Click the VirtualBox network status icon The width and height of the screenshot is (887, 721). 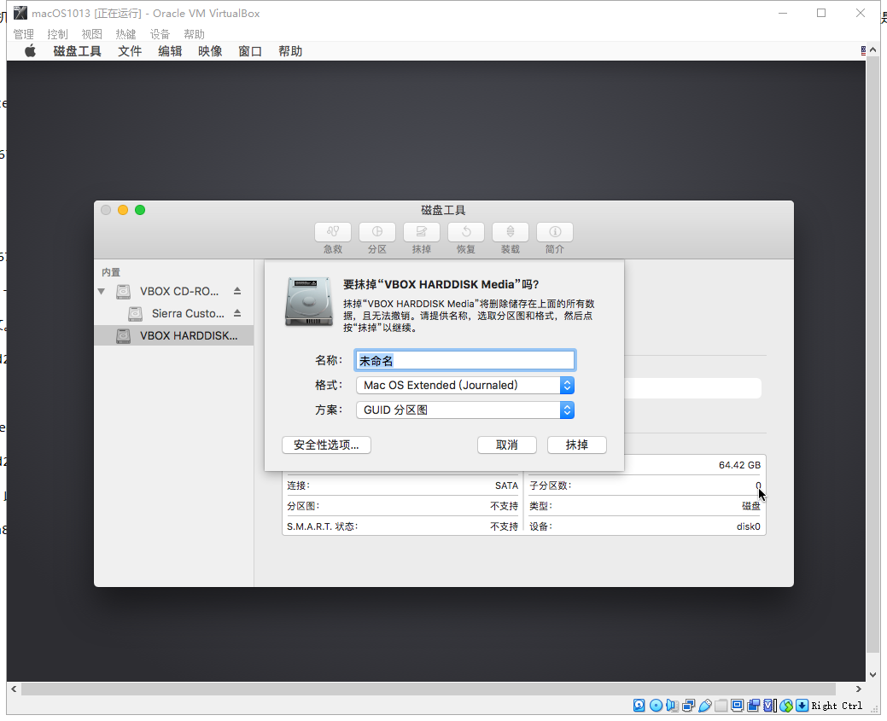pyautogui.click(x=688, y=705)
